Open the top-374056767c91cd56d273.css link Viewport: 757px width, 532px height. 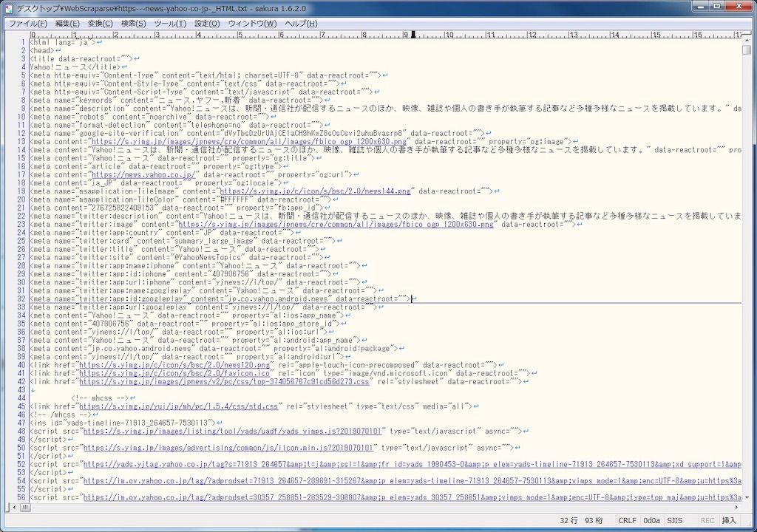tap(224, 381)
